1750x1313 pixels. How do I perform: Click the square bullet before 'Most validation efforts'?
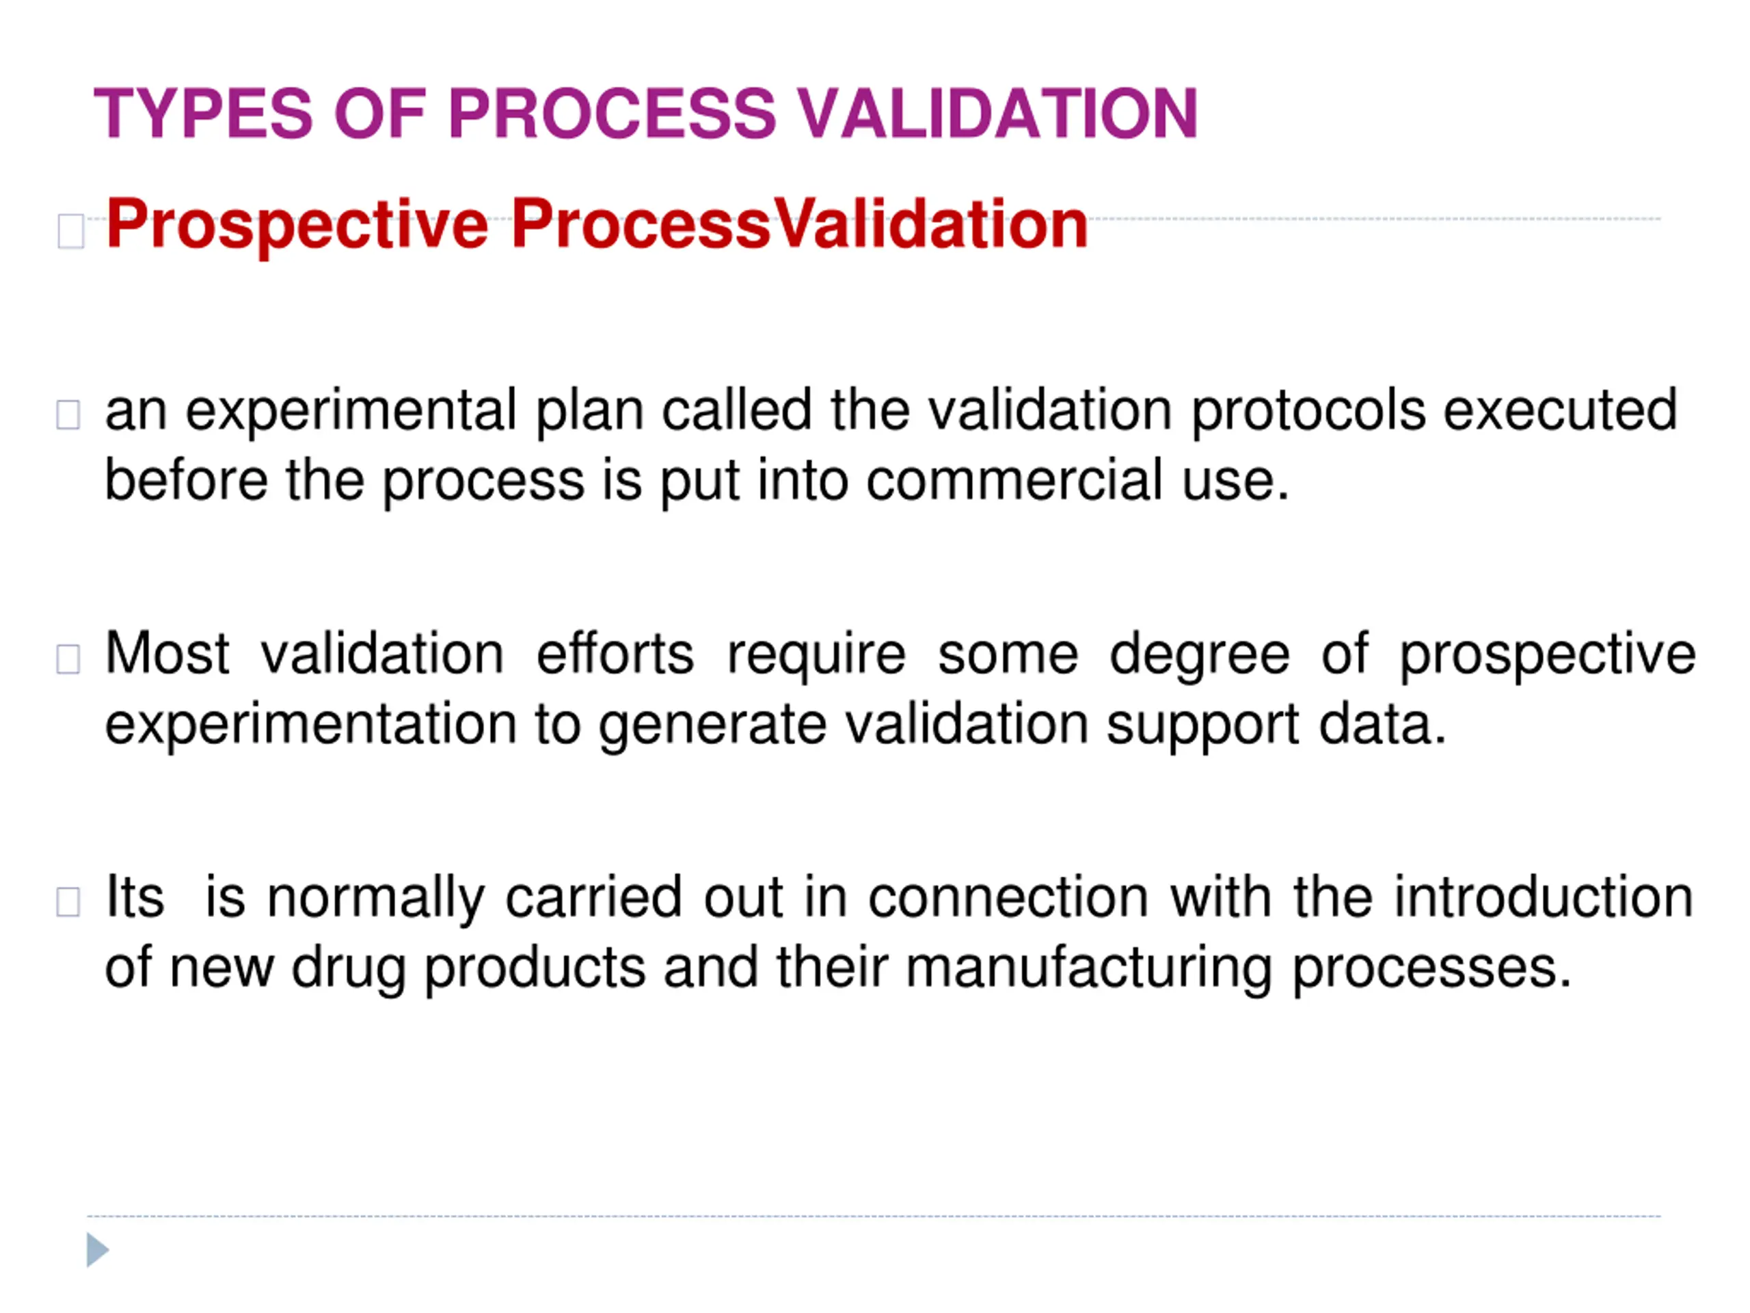[x=68, y=659]
